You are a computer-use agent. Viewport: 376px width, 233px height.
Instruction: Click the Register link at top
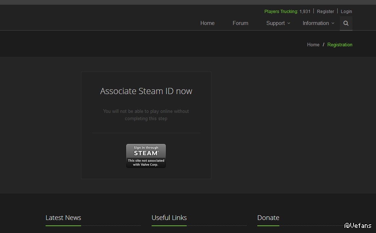325,12
